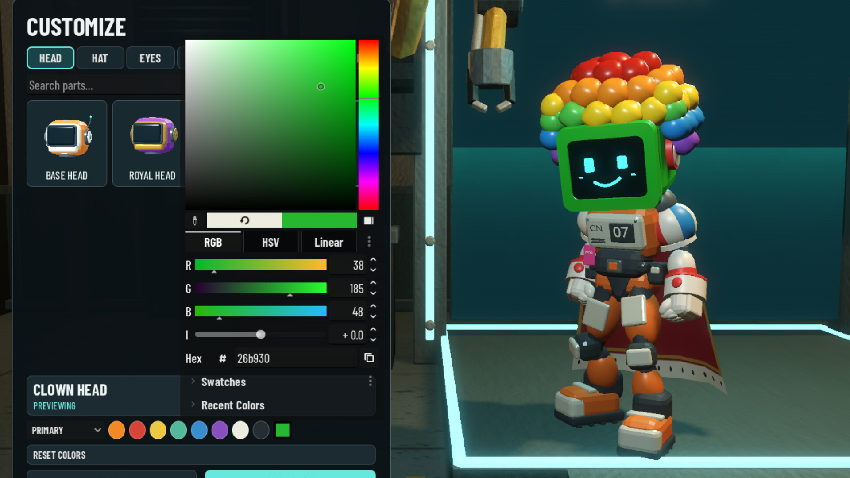This screenshot has height=478, width=850.
Task: Choose the purple preset color
Action: tap(220, 430)
